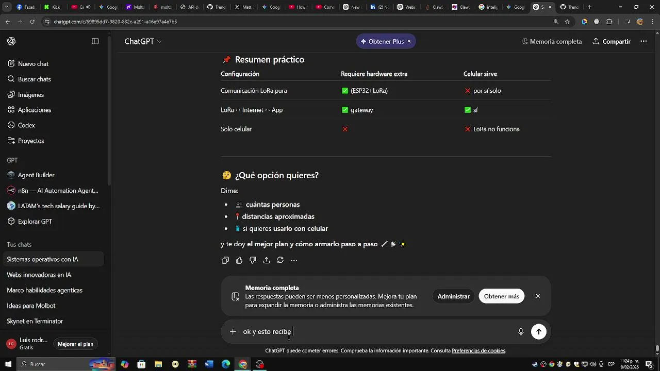Switch to the Kick browser tab
The width and height of the screenshot is (660, 371).
coord(53,7)
